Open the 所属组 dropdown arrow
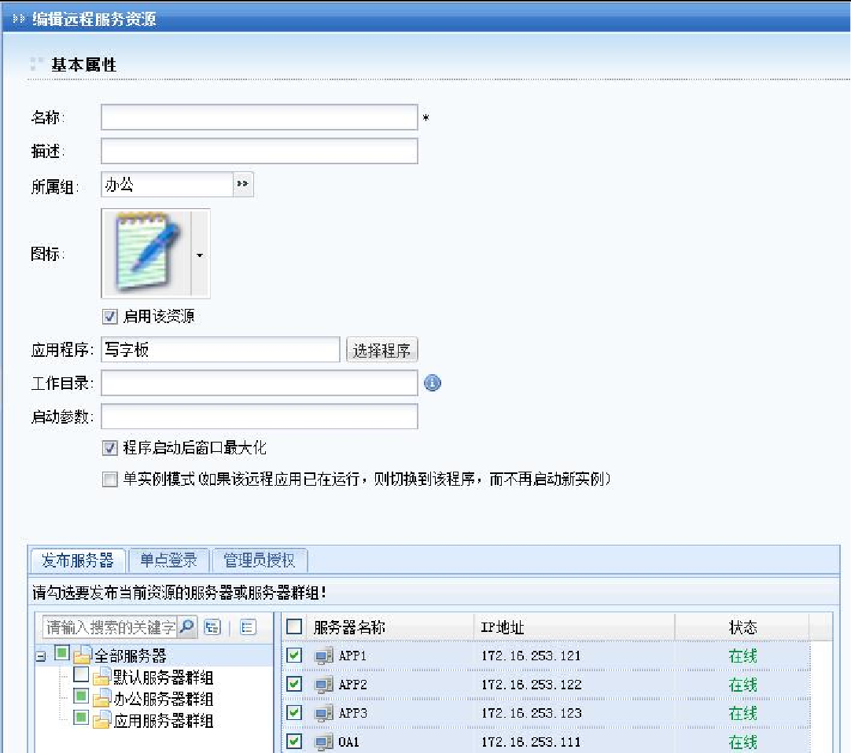Image resolution: width=851 pixels, height=753 pixels. pyautogui.click(x=243, y=185)
